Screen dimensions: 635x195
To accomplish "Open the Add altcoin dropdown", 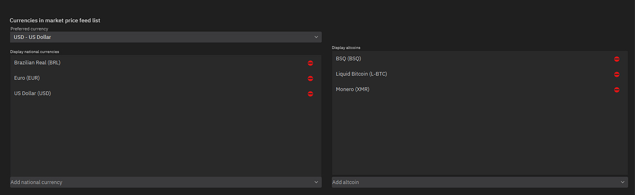I will point(480,182).
